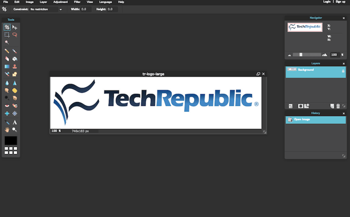Screen dimensions: 350x217
Task: Open the Constraint dropdown
Action: tap(46, 9)
